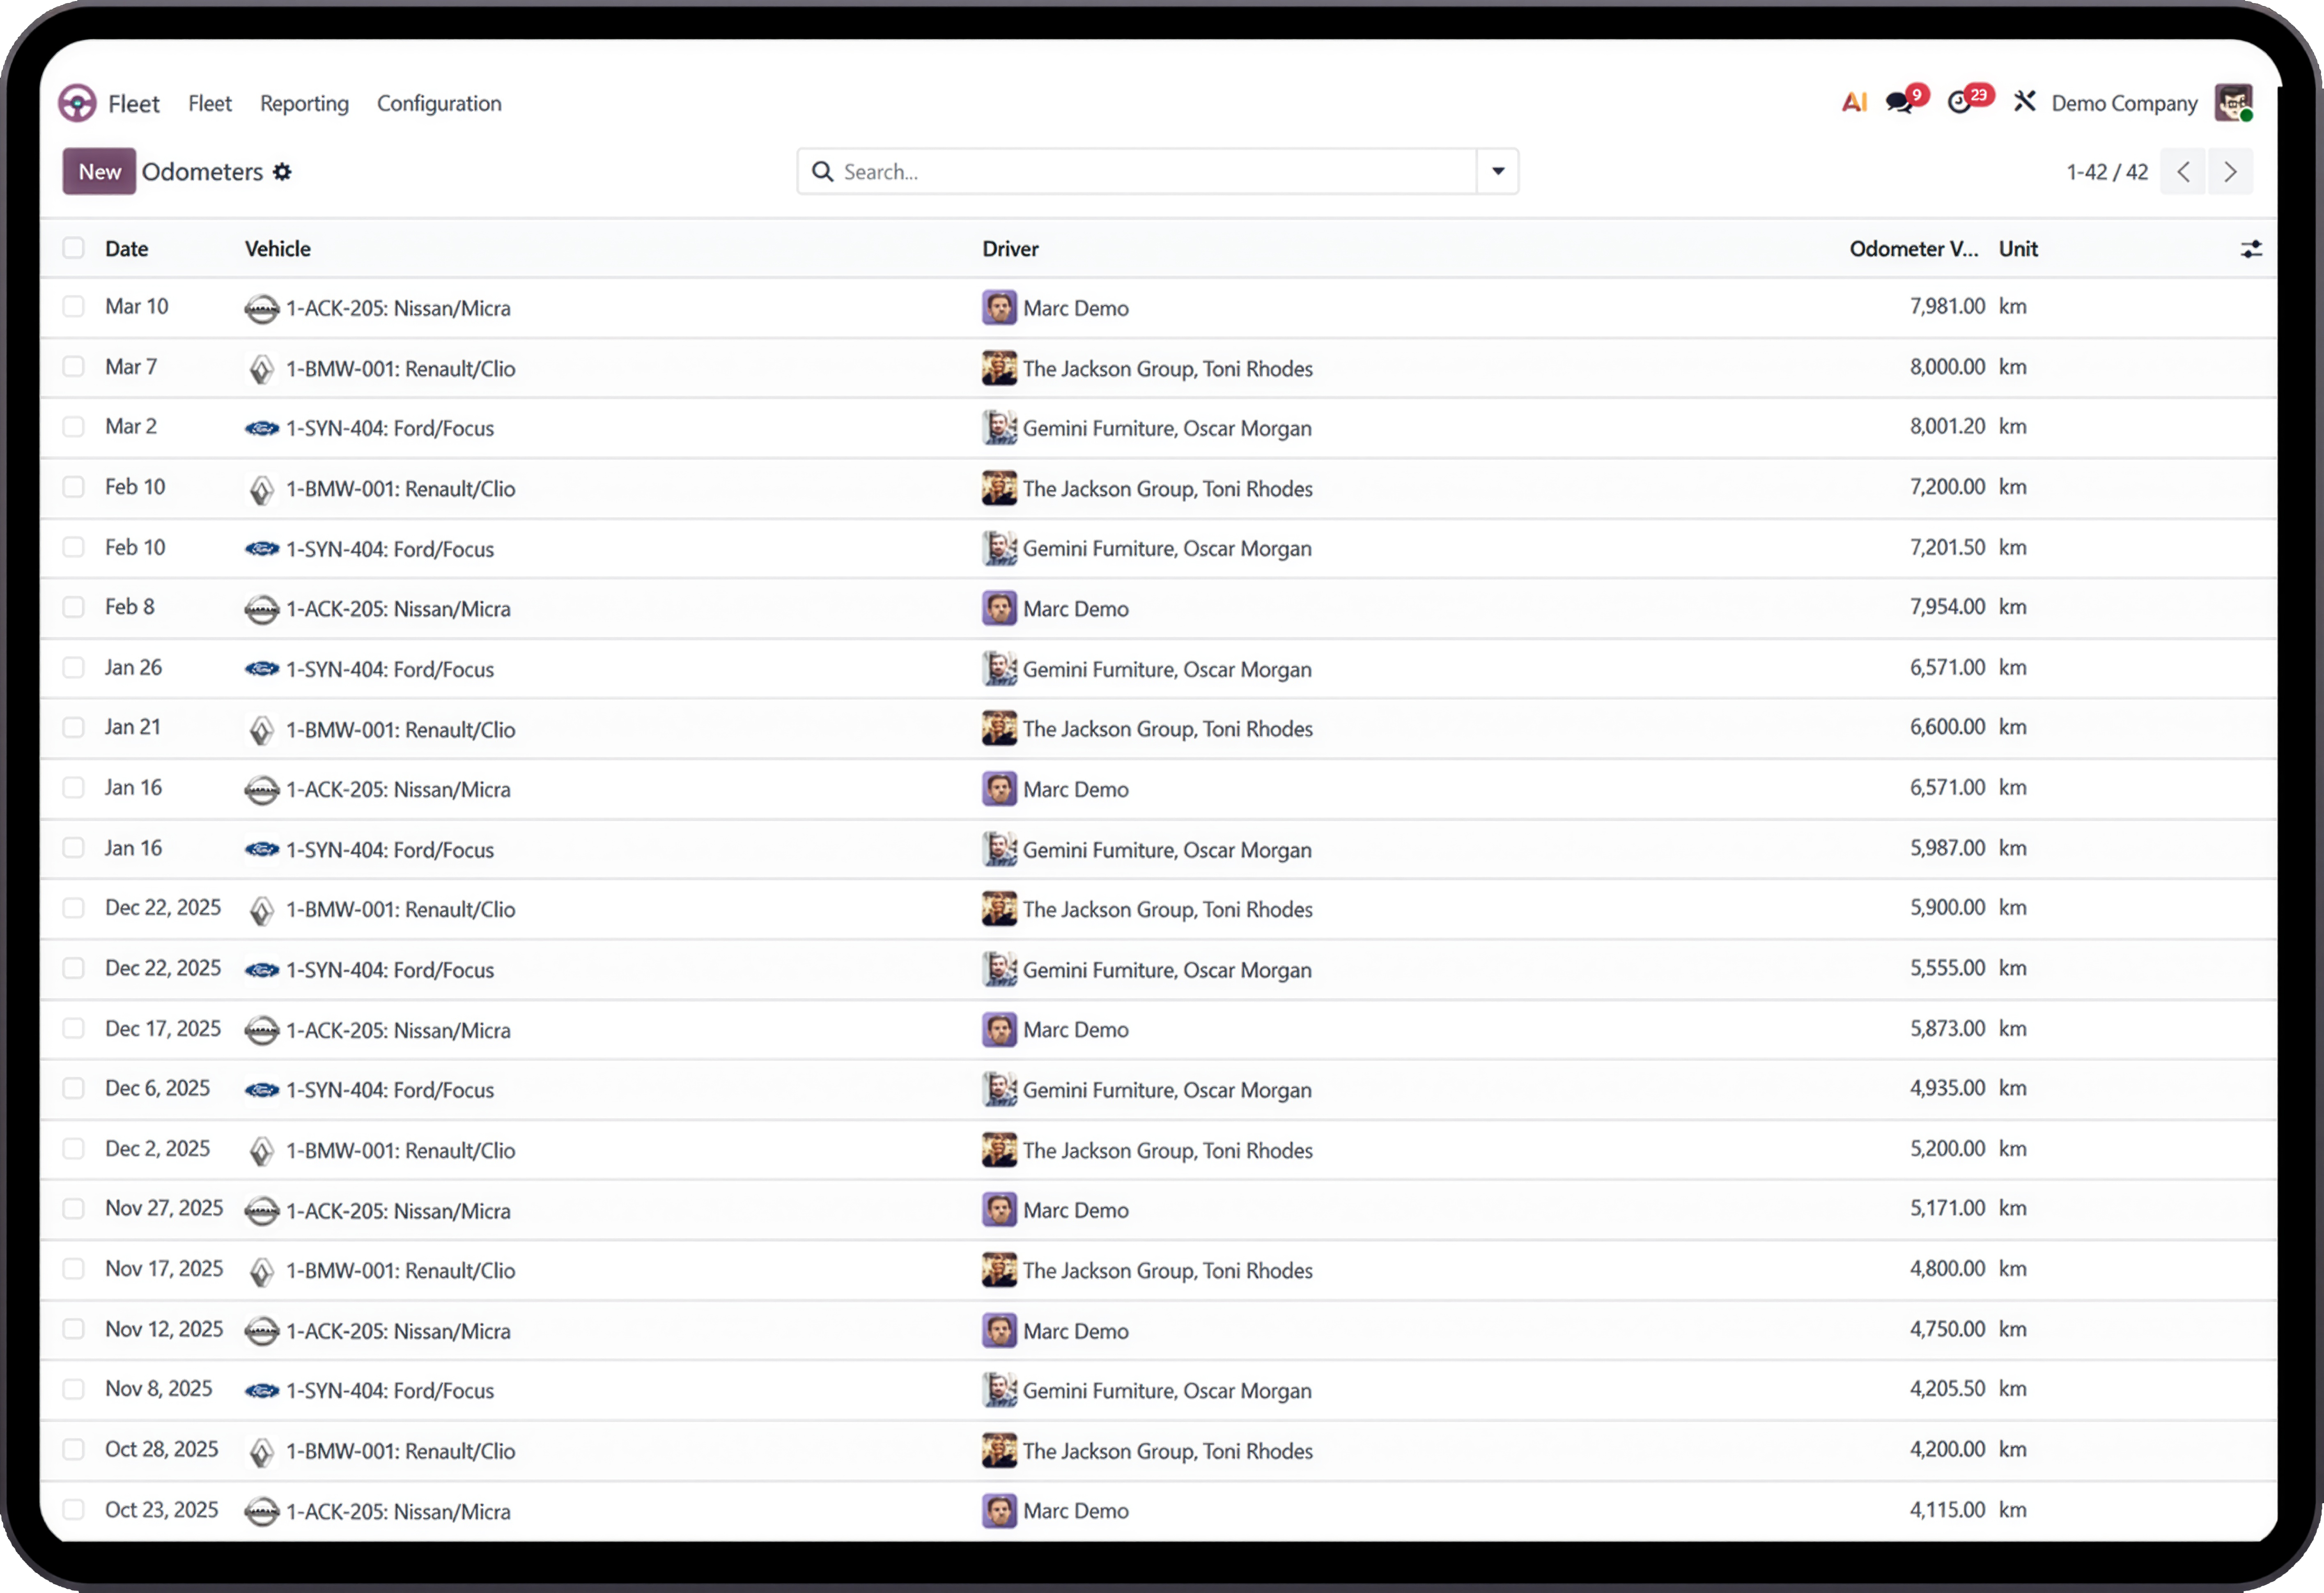The image size is (2324, 1593).
Task: Check the Feb 8 row checkbox
Action: [73, 607]
